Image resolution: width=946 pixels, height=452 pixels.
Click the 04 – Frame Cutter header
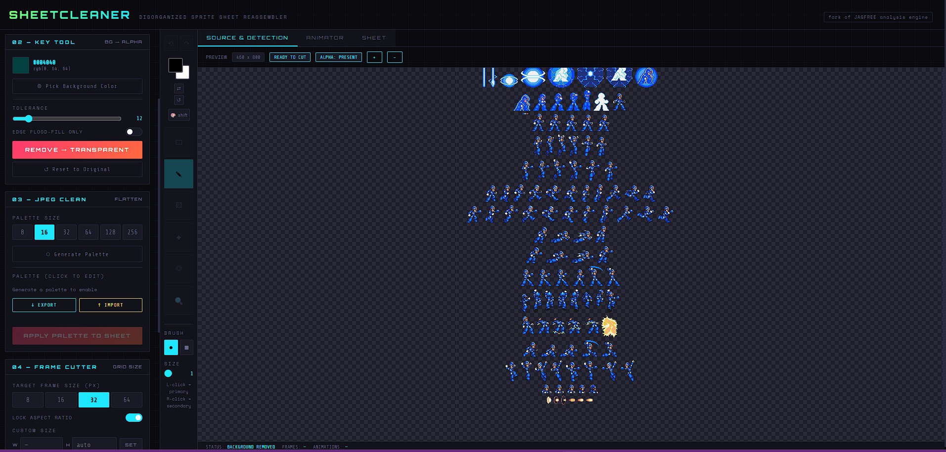pos(77,367)
